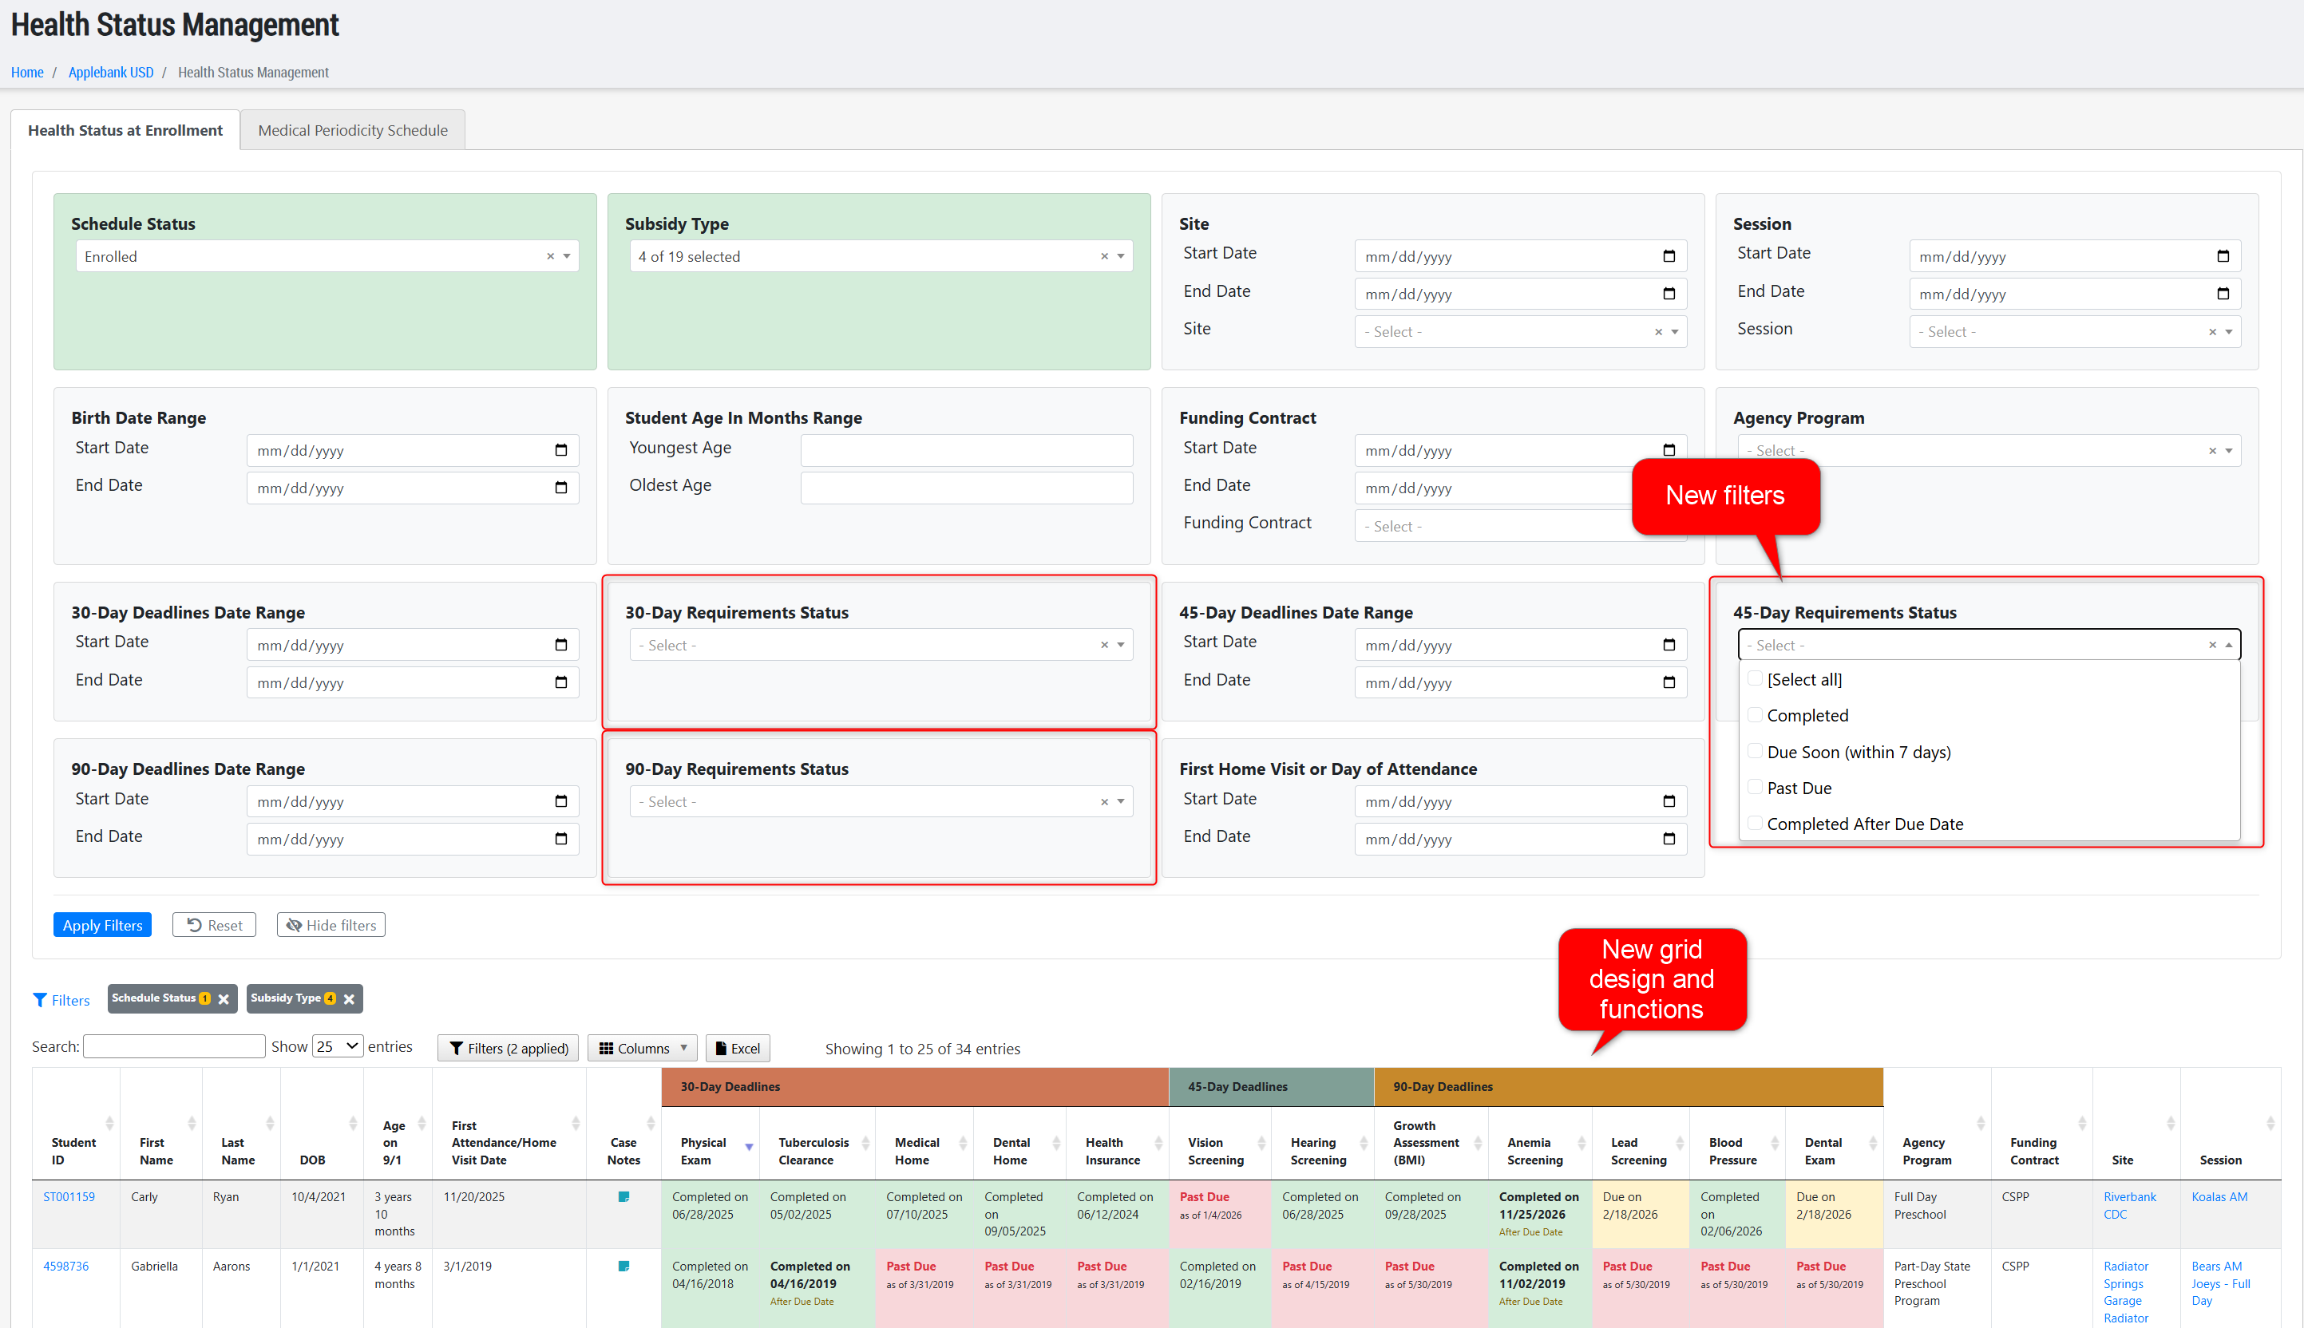Tick Due Soon (within 7 days) checkbox
The image size is (2304, 1328).
click(x=1754, y=752)
